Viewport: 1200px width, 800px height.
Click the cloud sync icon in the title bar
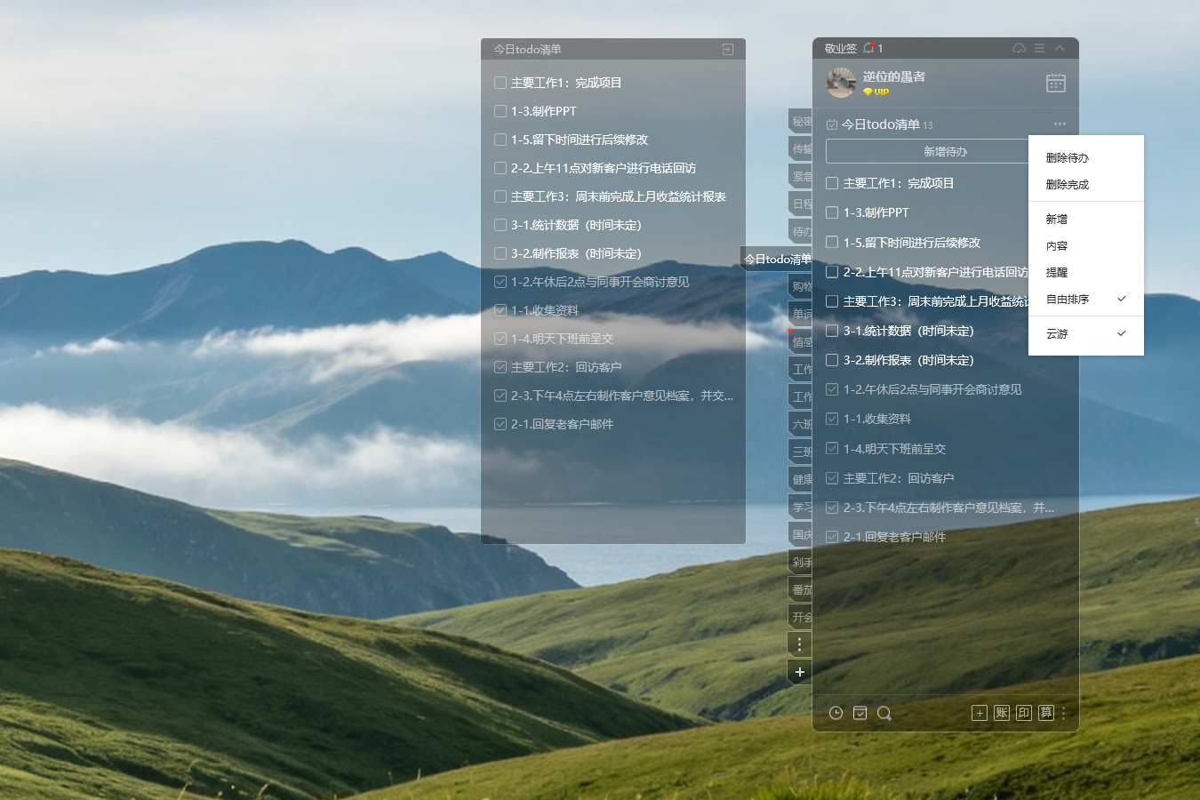point(1019,48)
